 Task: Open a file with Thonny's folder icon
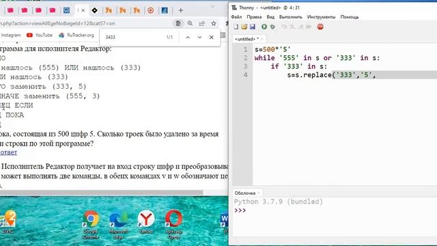point(244,27)
